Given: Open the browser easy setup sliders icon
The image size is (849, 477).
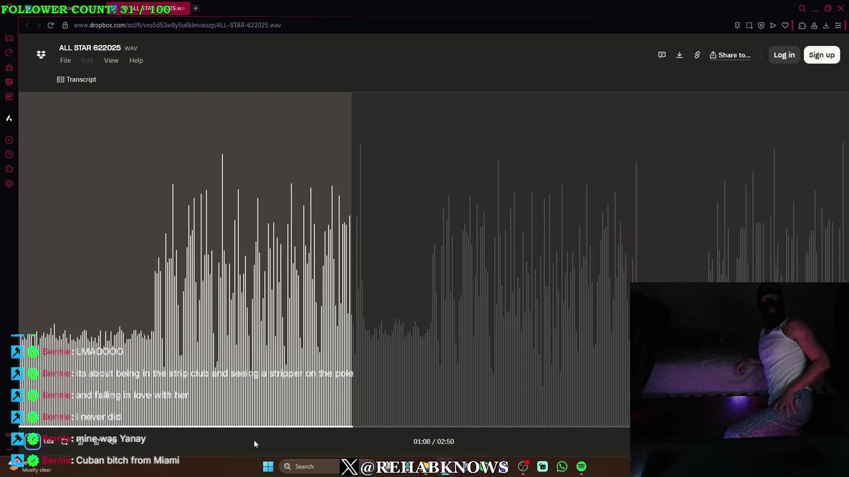Looking at the screenshot, I should pos(838,25).
